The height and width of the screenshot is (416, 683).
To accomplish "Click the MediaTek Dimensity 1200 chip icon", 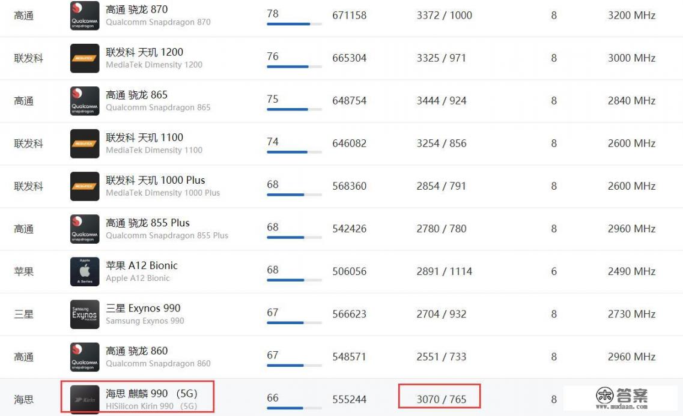I will point(85,58).
